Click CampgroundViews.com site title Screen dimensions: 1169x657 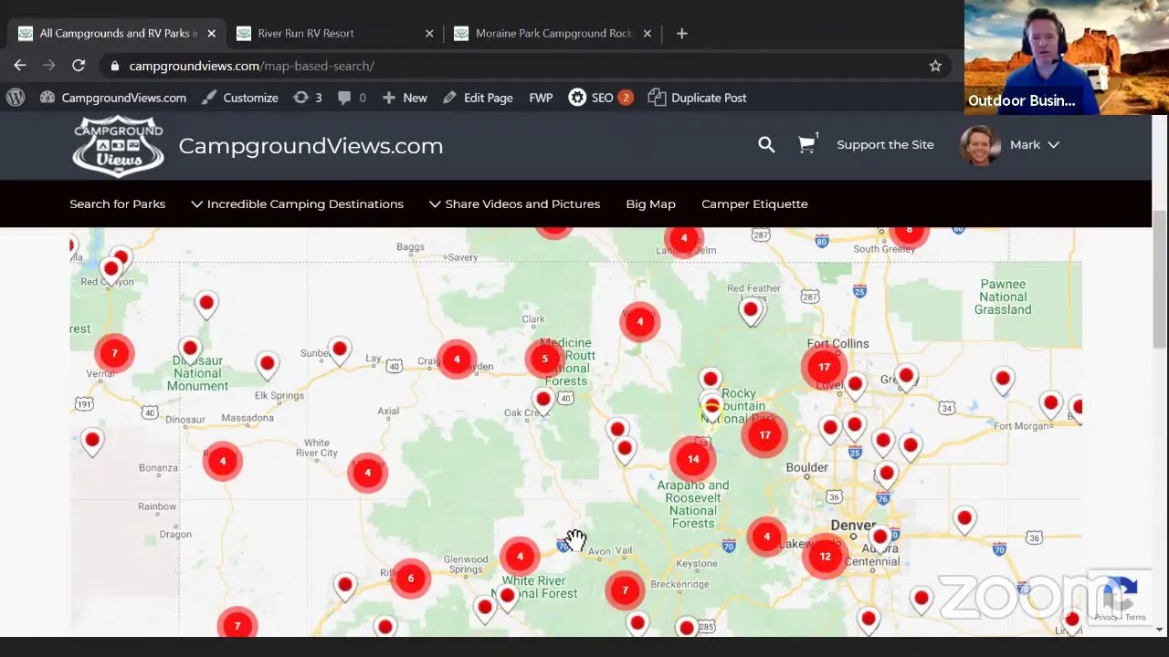click(x=311, y=146)
